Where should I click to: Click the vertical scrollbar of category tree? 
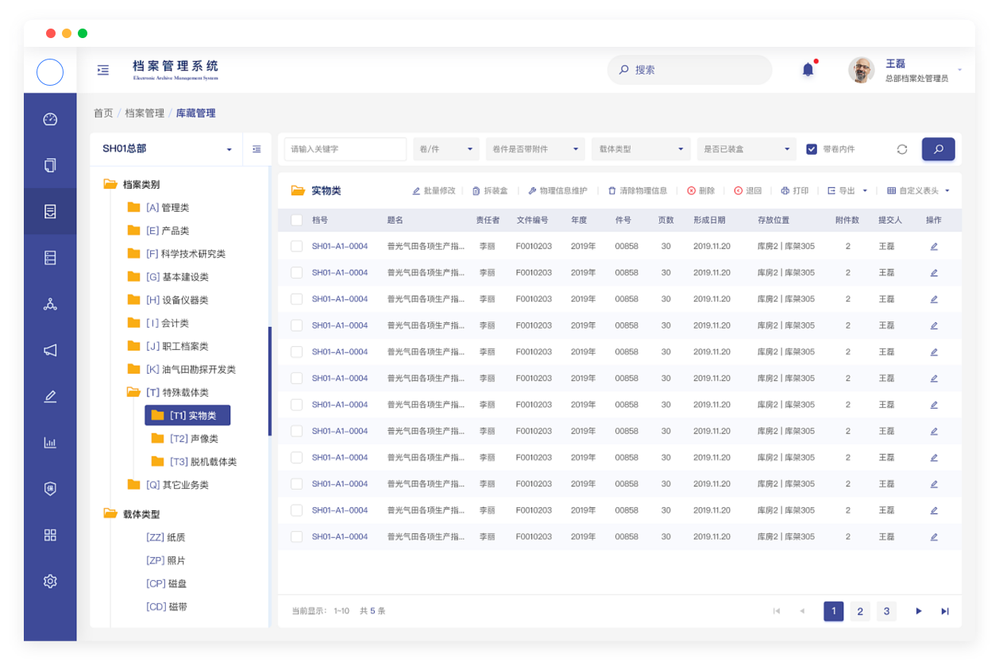270,381
